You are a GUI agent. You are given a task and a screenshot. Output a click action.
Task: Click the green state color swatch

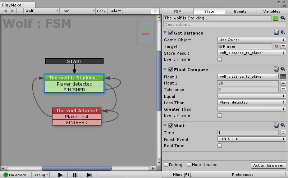click(275, 18)
